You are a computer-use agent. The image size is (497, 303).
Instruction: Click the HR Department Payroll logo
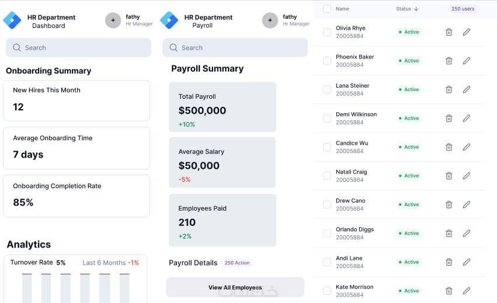point(169,20)
